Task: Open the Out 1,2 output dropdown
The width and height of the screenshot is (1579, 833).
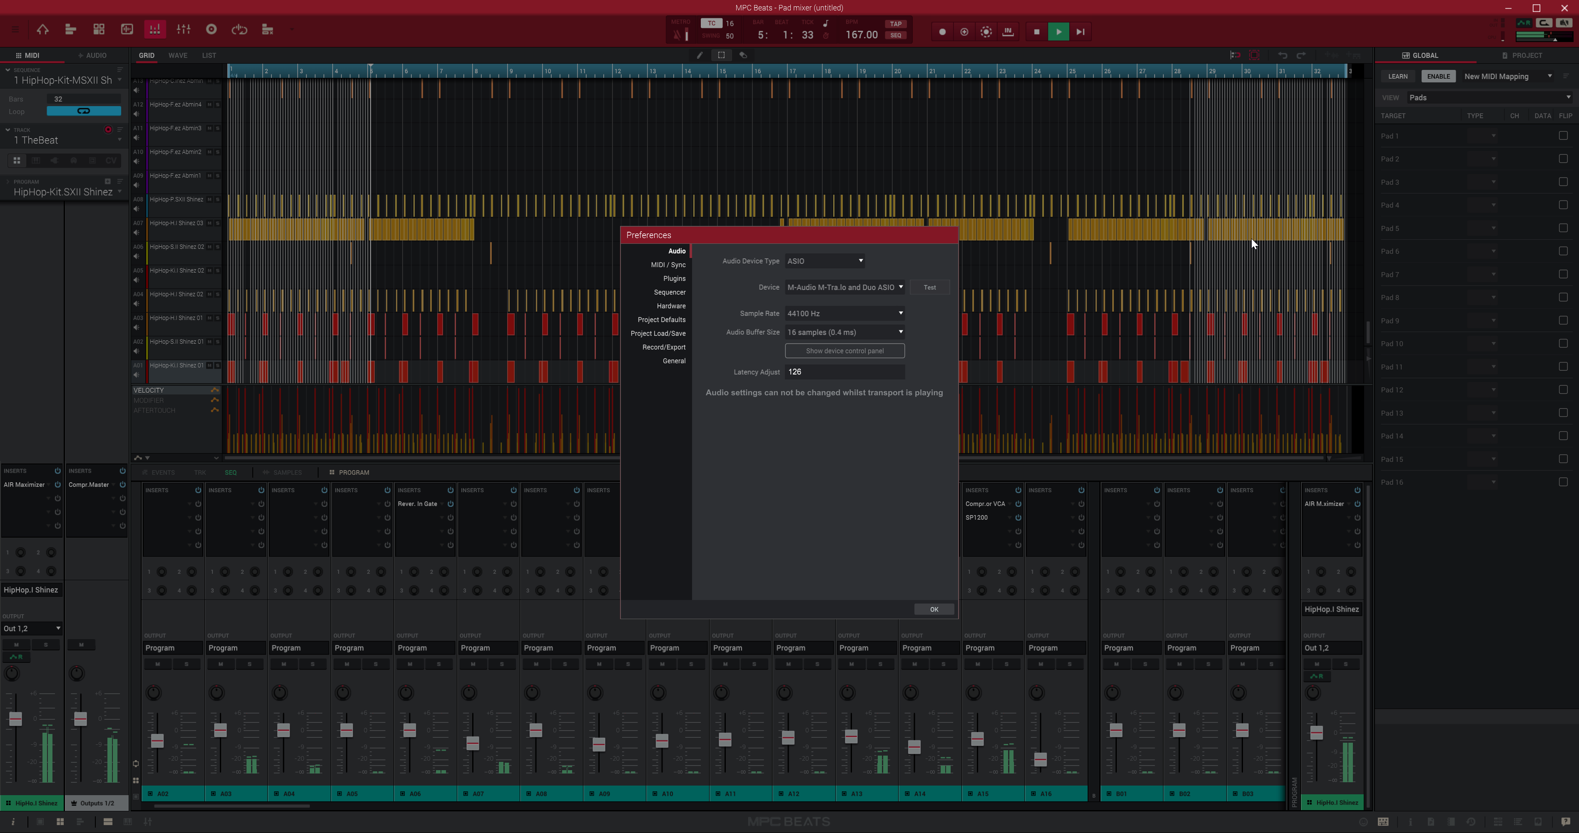Action: click(x=32, y=628)
